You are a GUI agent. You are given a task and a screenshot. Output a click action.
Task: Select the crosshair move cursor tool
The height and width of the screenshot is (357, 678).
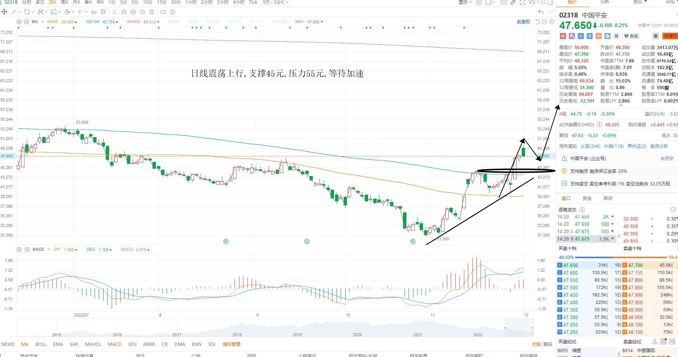pyautogui.click(x=4, y=12)
